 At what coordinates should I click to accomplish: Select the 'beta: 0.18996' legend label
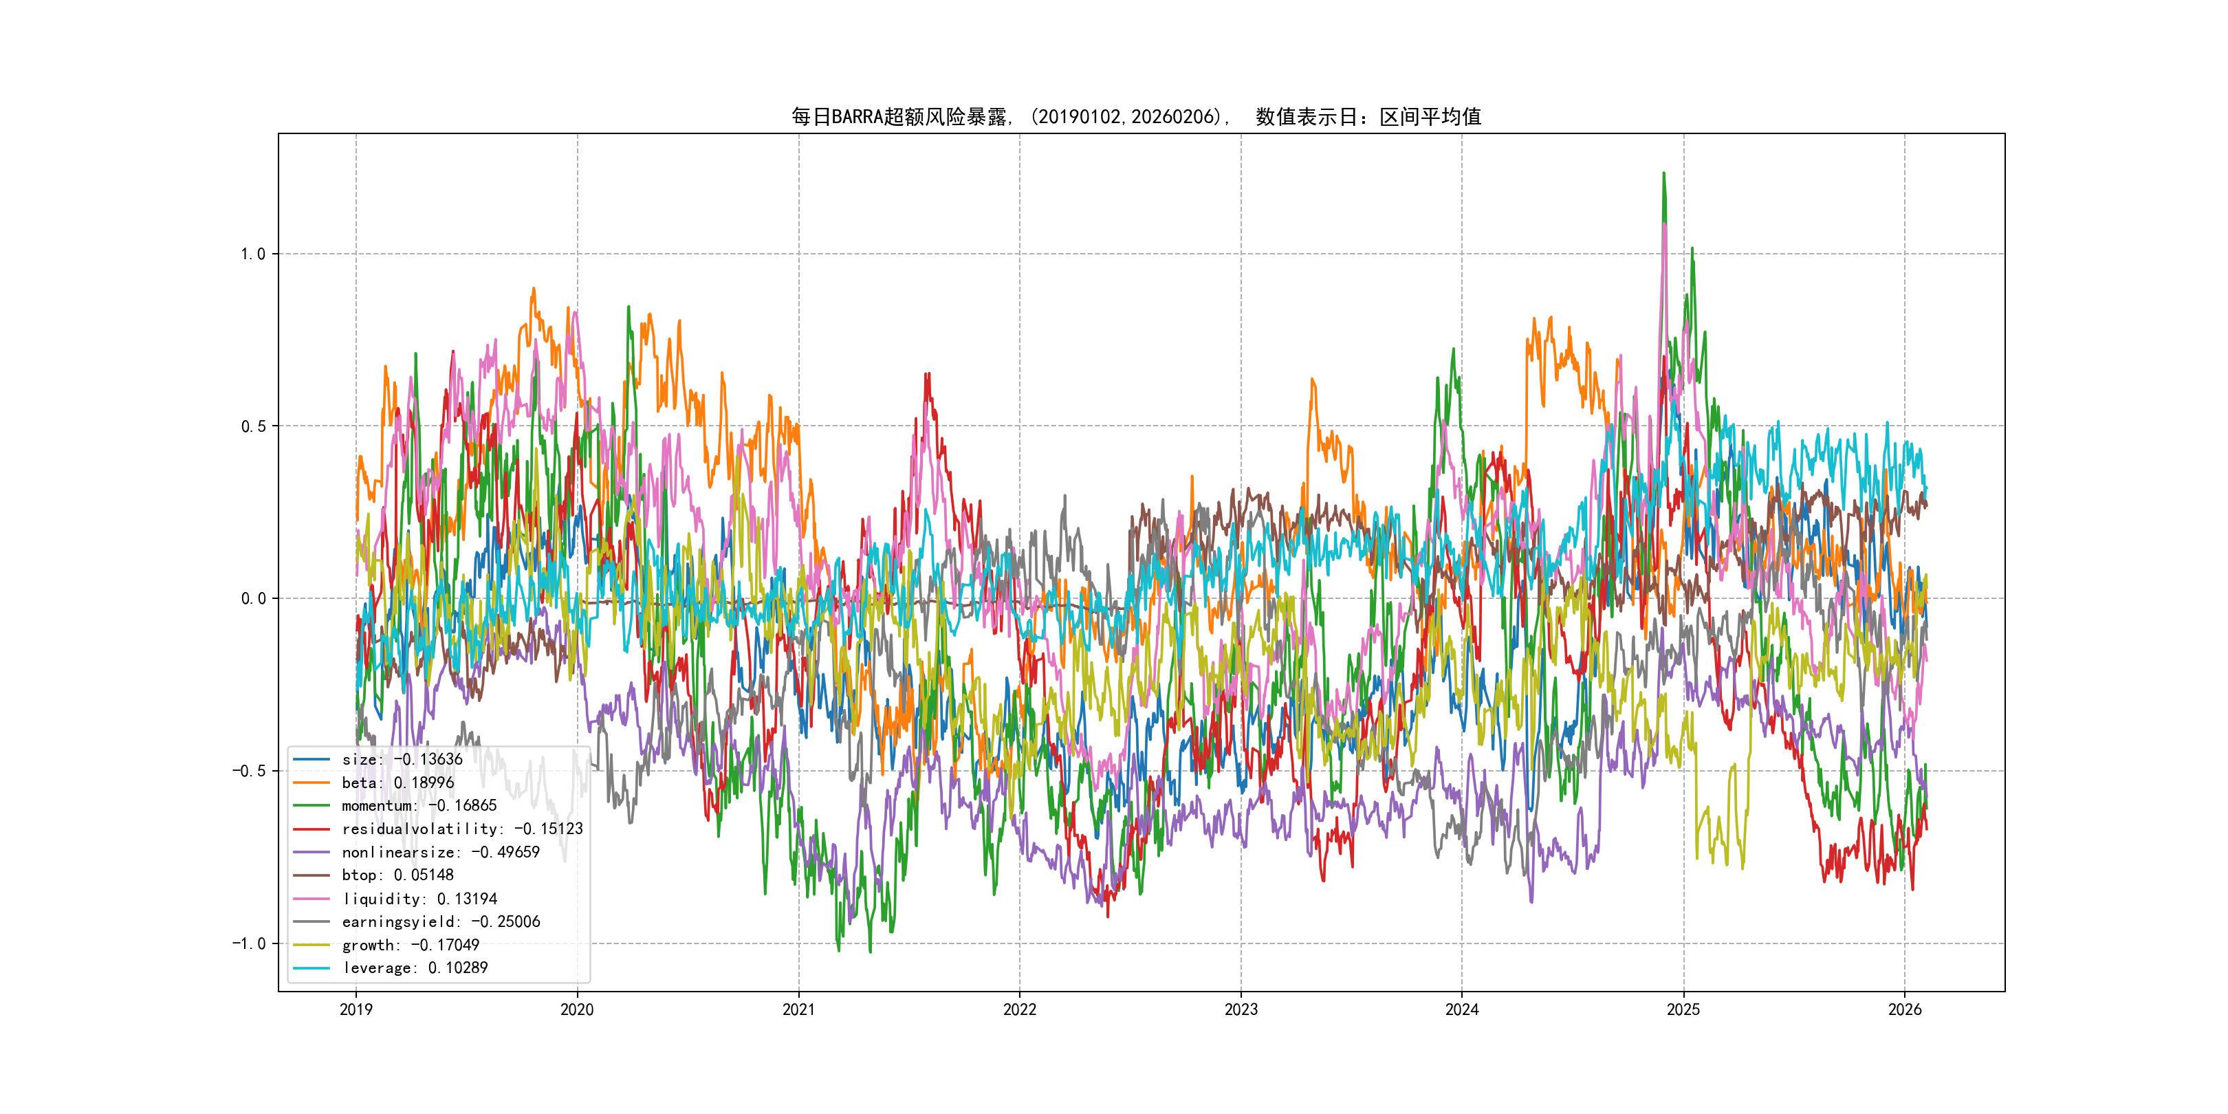tap(398, 783)
